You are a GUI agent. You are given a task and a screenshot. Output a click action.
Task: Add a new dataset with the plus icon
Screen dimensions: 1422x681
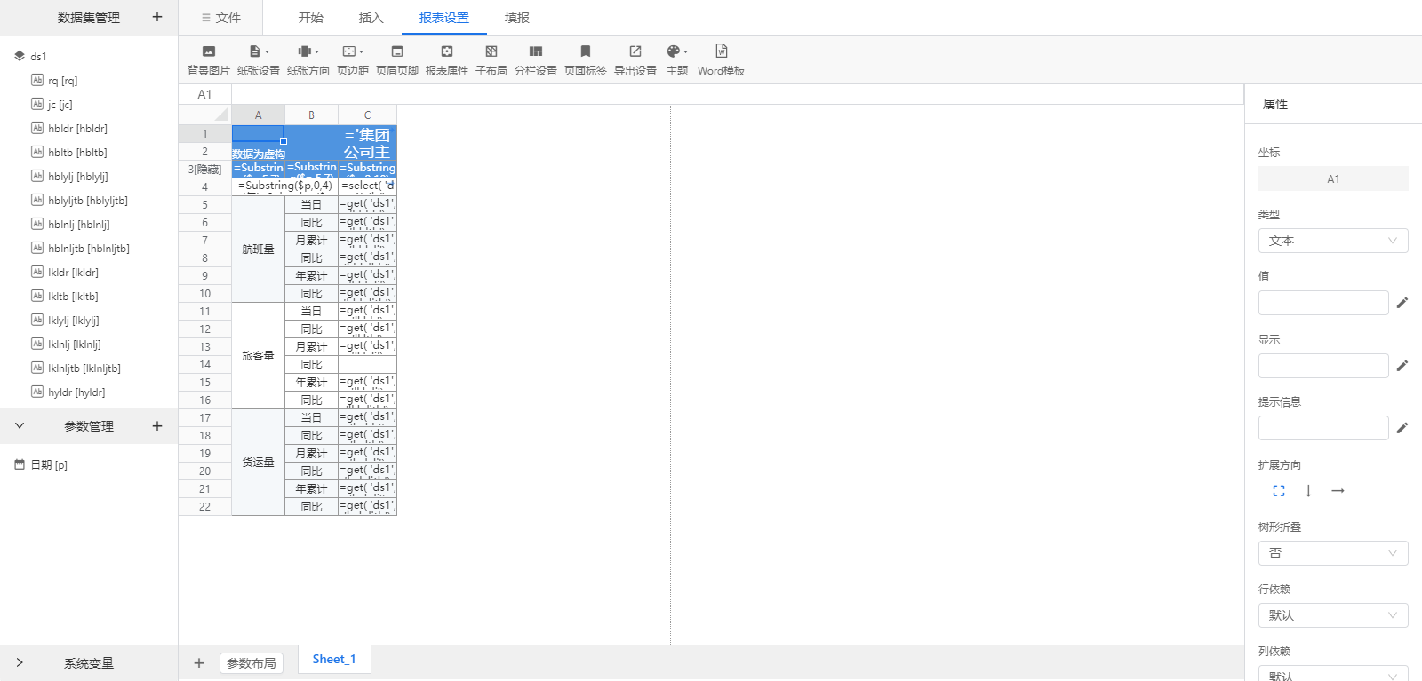click(157, 17)
